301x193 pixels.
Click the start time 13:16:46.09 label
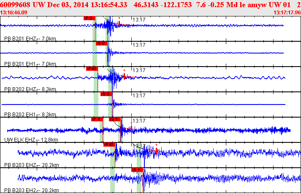pos(14,12)
